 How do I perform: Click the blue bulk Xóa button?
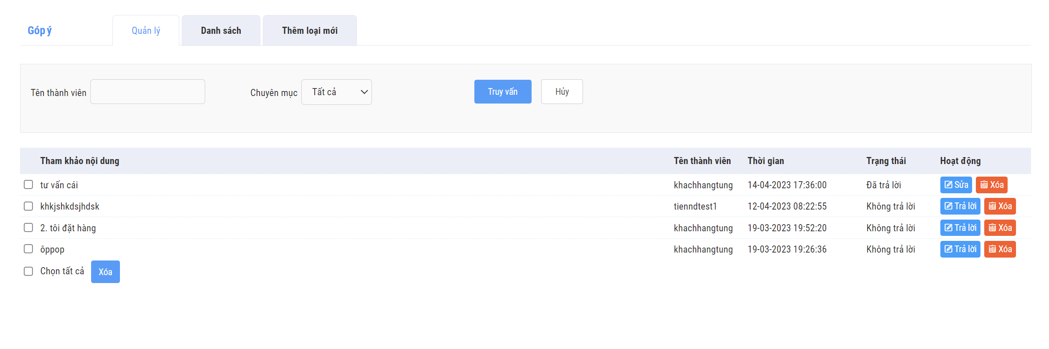(105, 272)
